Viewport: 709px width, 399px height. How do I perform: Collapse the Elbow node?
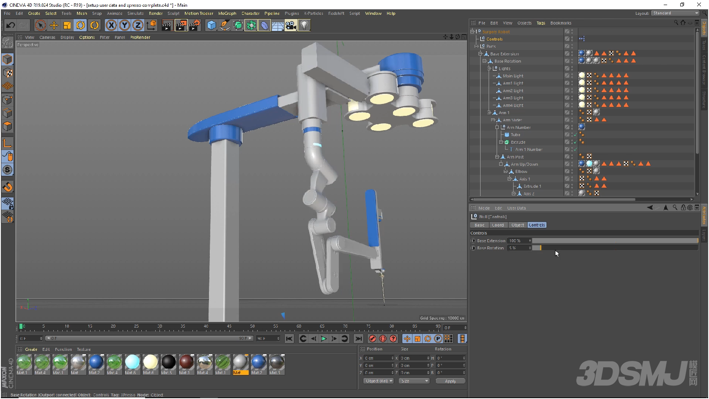click(x=506, y=172)
